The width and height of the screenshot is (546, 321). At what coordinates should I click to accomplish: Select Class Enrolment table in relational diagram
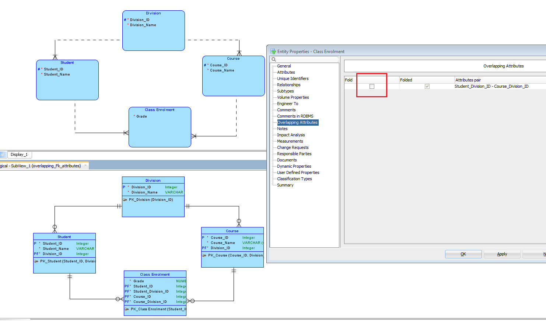click(x=155, y=293)
